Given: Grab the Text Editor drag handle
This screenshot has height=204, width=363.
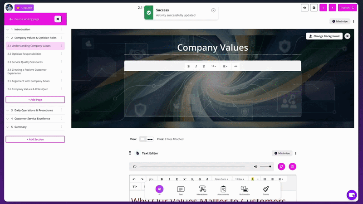Looking at the screenshot, I should (130, 153).
